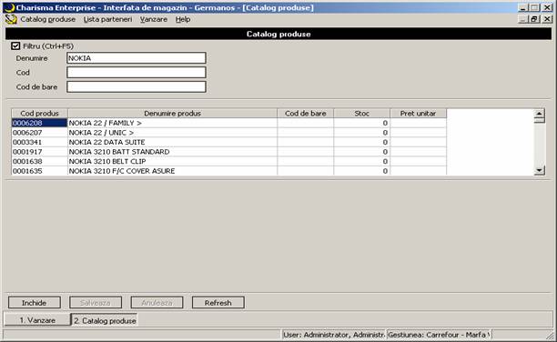Select the 2. Catalog produse tab
The height and width of the screenshot is (342, 557).
tap(105, 320)
